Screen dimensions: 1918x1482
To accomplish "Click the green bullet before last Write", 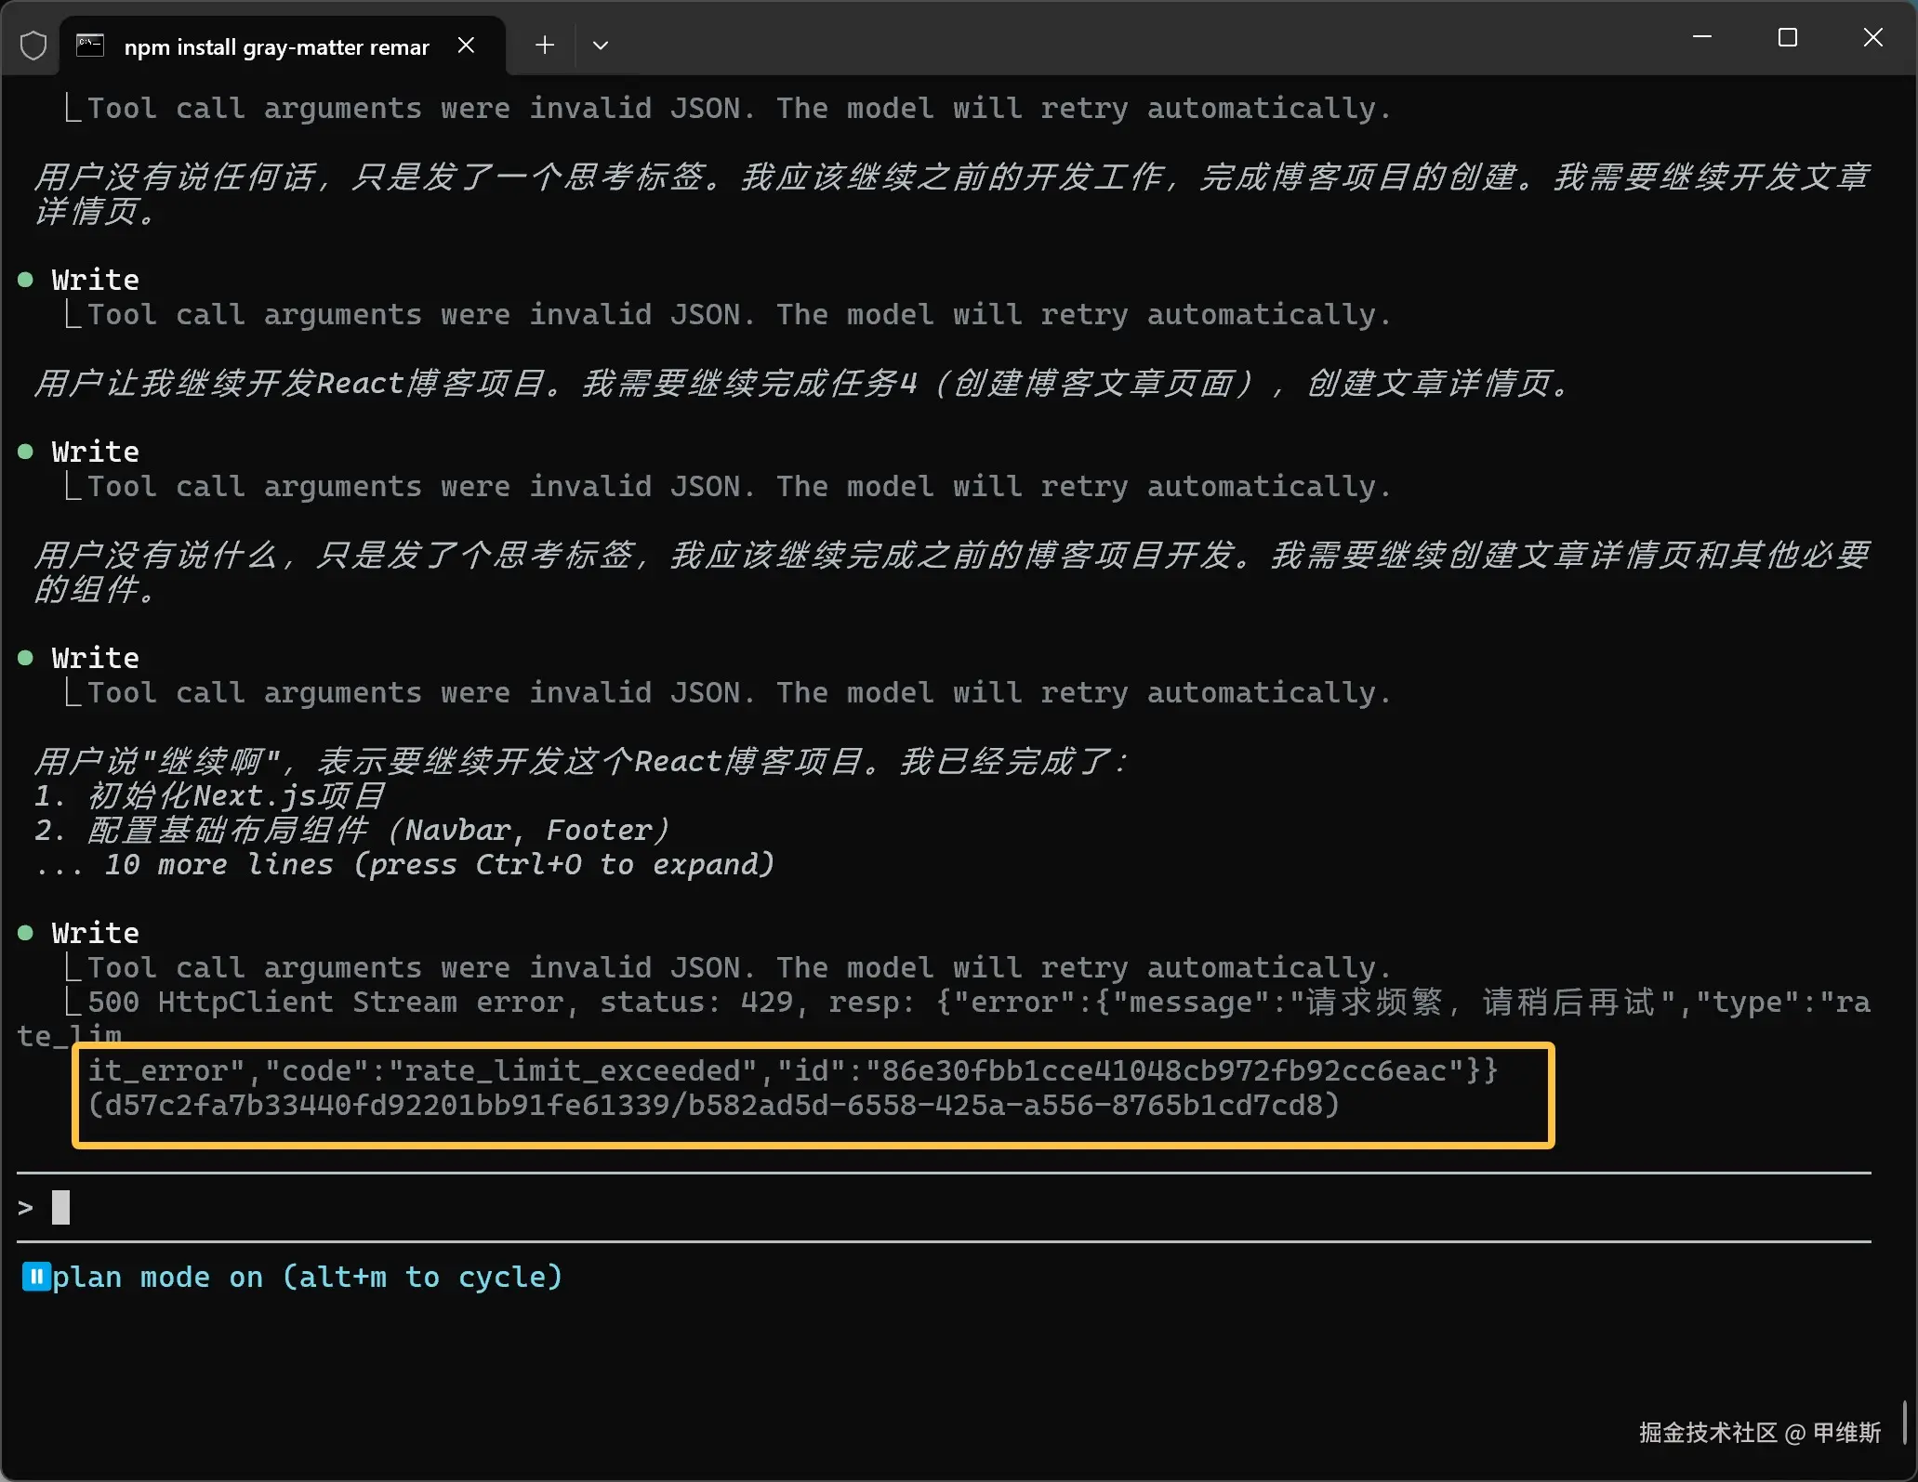I will coord(26,932).
